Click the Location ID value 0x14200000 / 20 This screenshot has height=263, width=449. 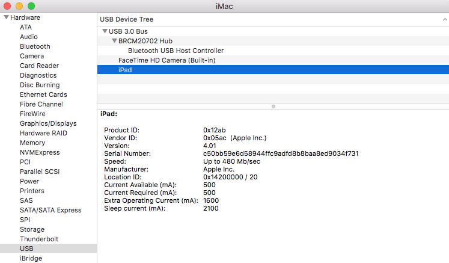tap(230, 177)
